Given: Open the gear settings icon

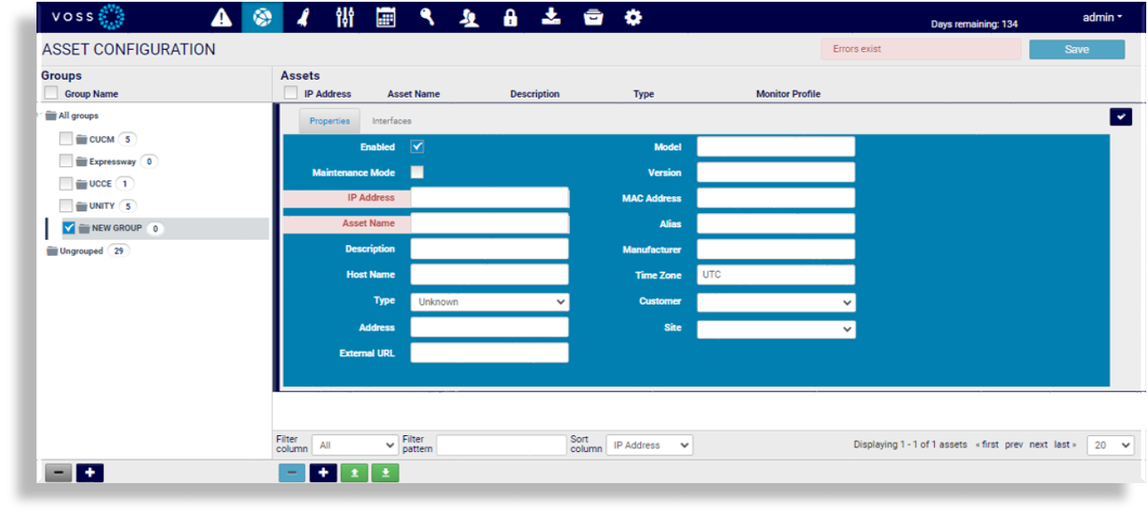Looking at the screenshot, I should coord(633,18).
